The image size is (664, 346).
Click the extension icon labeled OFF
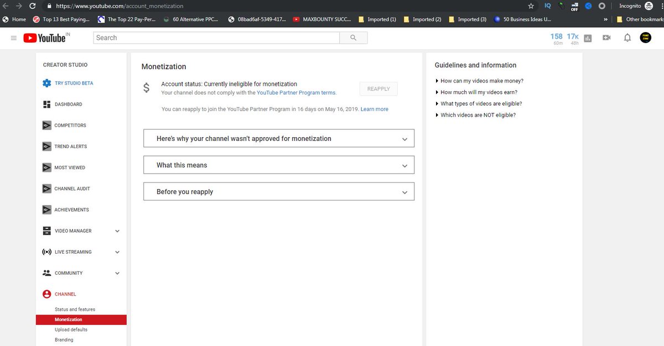[574, 6]
